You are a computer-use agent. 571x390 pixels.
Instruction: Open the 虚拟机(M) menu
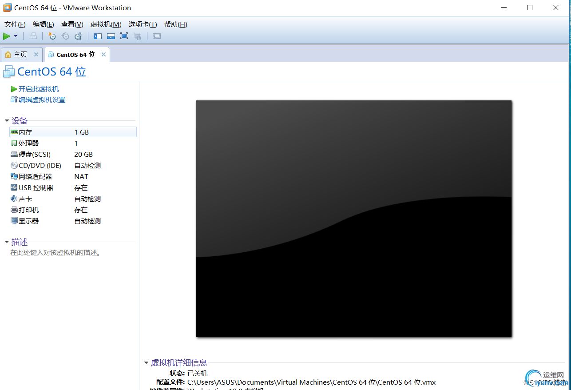[x=106, y=24]
